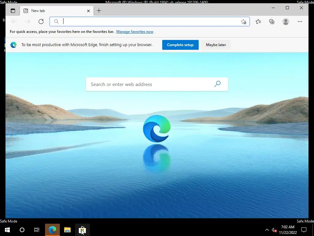Viewport: 314px width, 236px height.
Task: Open Settings and more ellipsis menu
Action: (x=300, y=22)
